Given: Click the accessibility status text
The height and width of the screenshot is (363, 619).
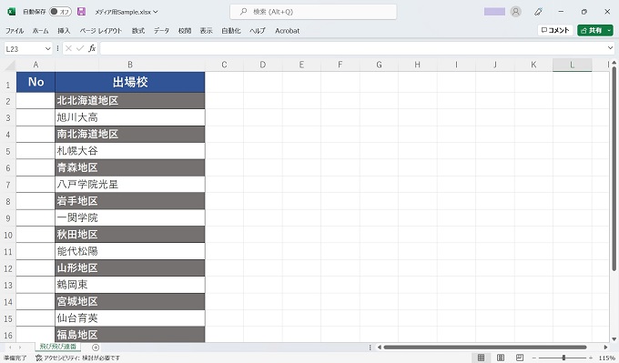Looking at the screenshot, I should click(x=77, y=358).
